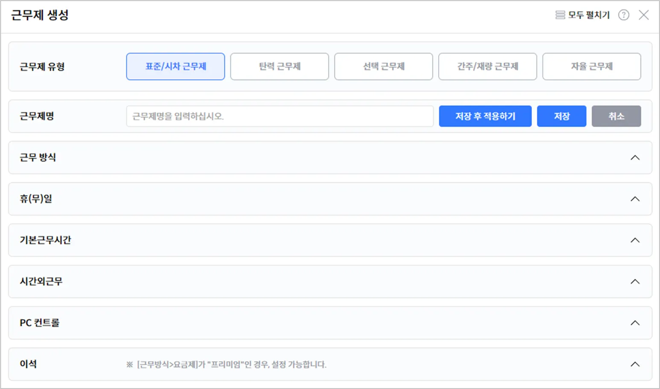This screenshot has width=660, height=389.
Task: Click the 근무제 유형 label
Action: point(42,67)
